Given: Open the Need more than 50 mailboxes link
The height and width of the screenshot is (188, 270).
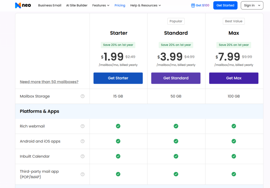Looking at the screenshot, I should click(x=49, y=82).
